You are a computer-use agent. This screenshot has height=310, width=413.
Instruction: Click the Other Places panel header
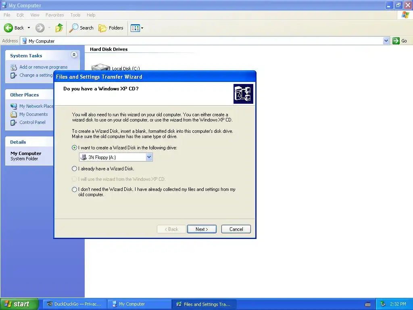[x=29, y=94]
